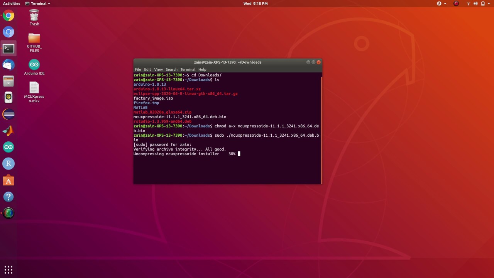The height and width of the screenshot is (278, 494).
Task: Open the terminal Help menu
Action: 202,69
